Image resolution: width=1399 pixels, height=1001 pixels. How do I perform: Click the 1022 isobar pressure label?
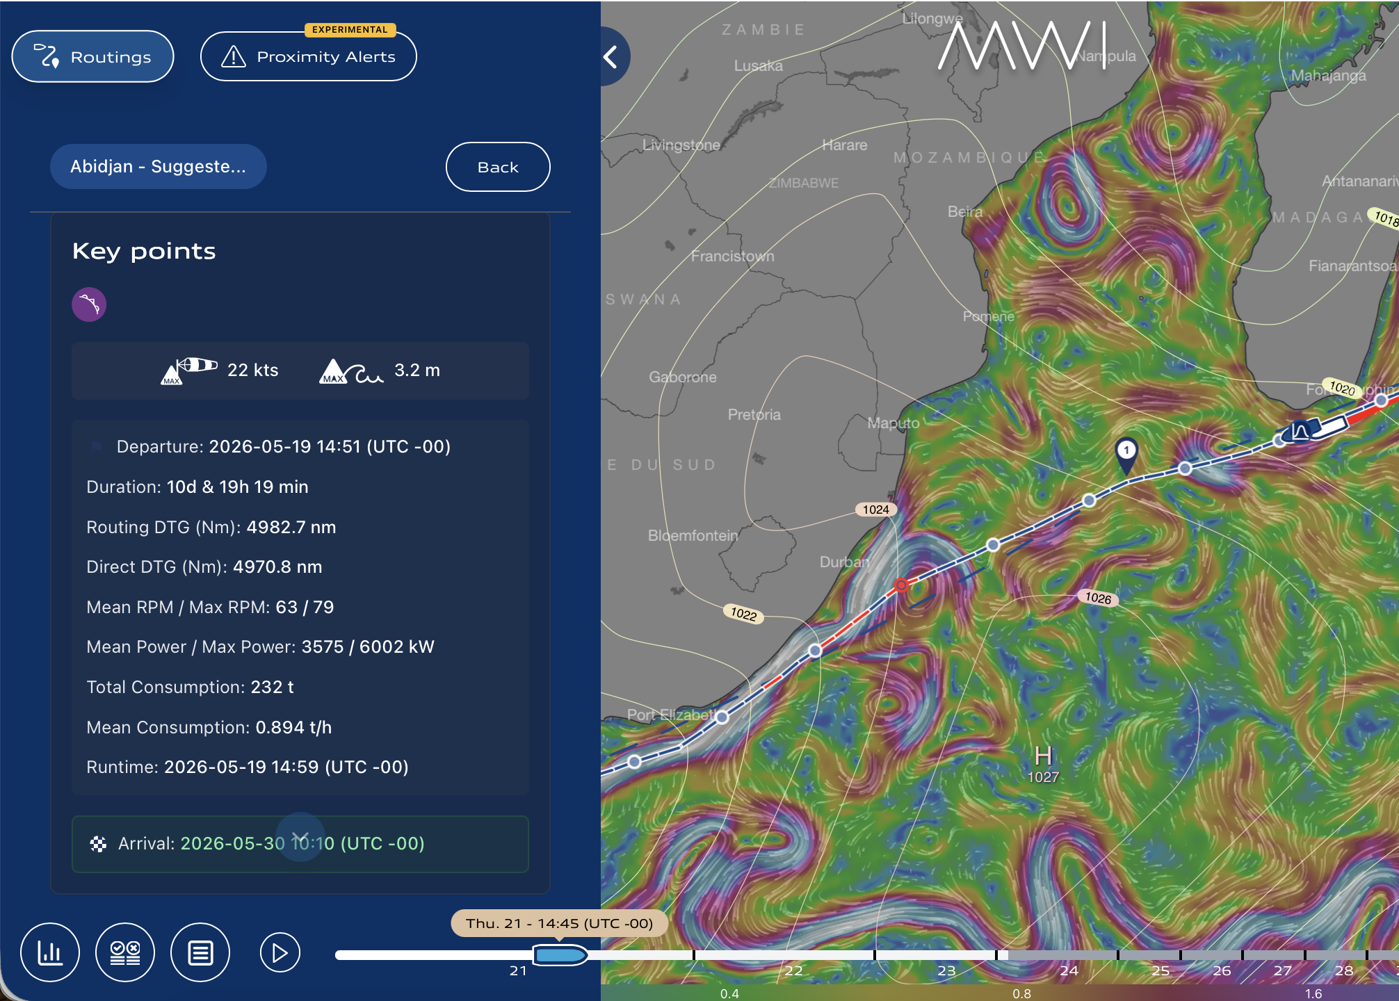(743, 614)
